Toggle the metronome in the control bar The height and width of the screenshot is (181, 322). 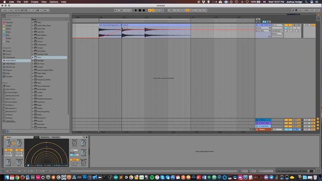[38, 10]
